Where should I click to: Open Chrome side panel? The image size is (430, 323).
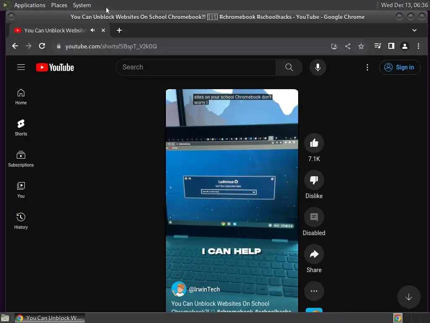pos(391,46)
